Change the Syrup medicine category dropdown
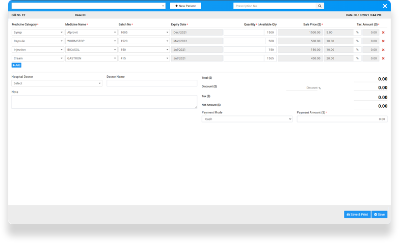The height and width of the screenshot is (243, 399). click(x=37, y=32)
